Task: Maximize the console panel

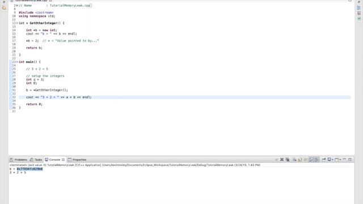Action: [350, 160]
